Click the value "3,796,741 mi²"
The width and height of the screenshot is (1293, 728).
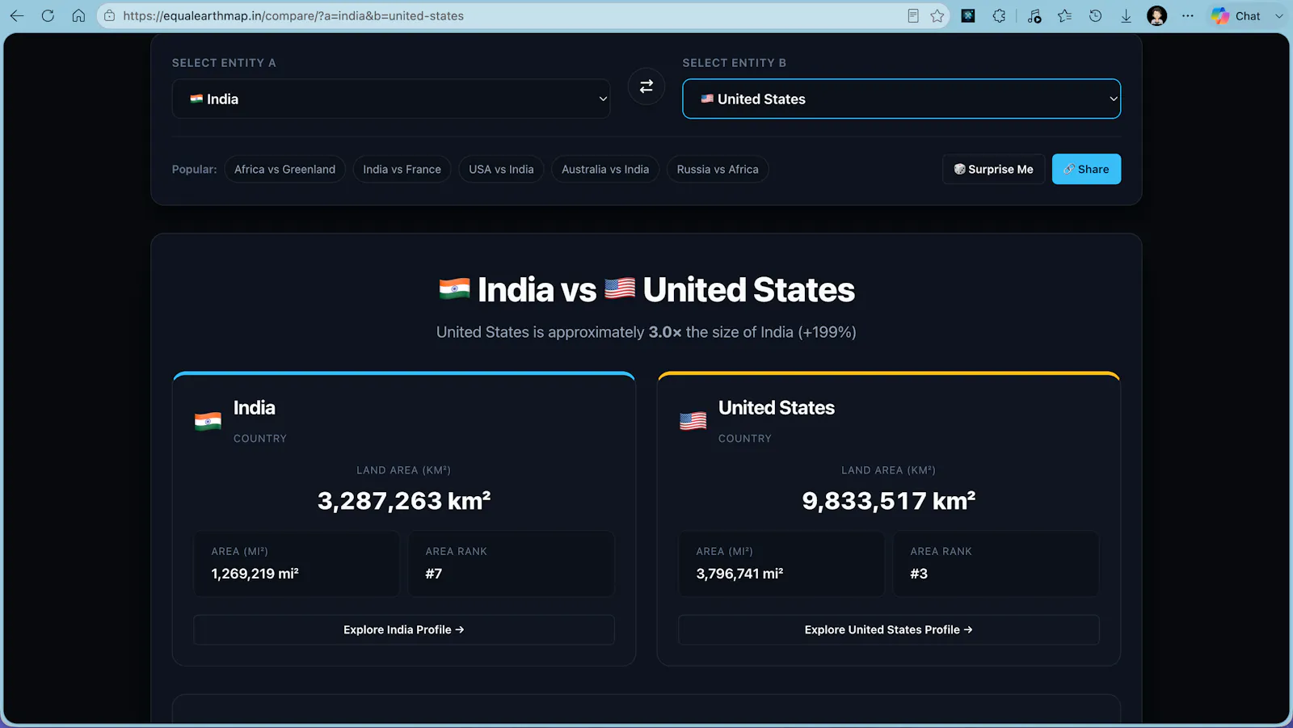[x=739, y=574]
